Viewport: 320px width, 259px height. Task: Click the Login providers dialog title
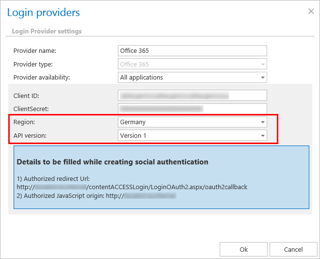pos(44,13)
